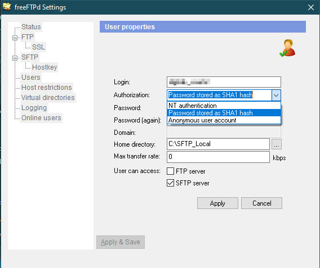Open the Logging page
Image resolution: width=320 pixels, height=268 pixels.
click(x=34, y=108)
